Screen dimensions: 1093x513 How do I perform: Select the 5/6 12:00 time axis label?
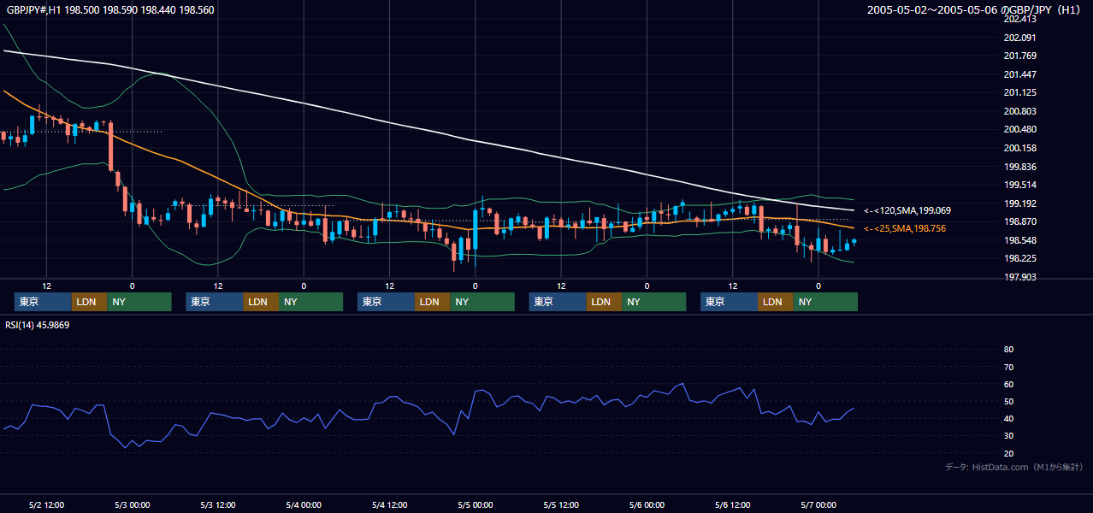tap(733, 504)
